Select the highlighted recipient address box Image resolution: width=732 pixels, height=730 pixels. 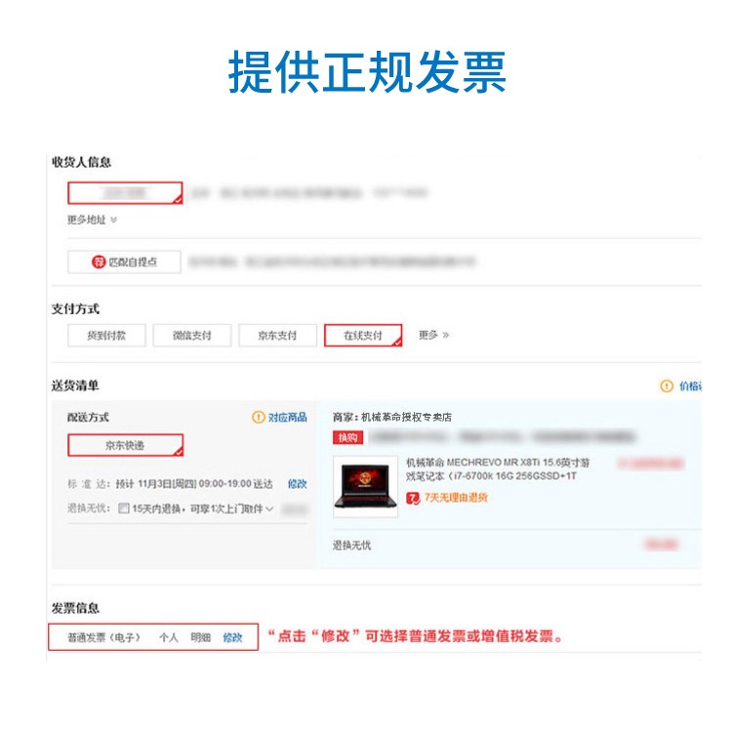pos(125,193)
